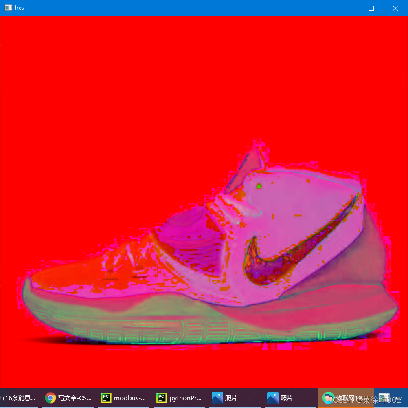
Task: Open the Chrome 写文章-CS... taskbar item
Action: 68,398
